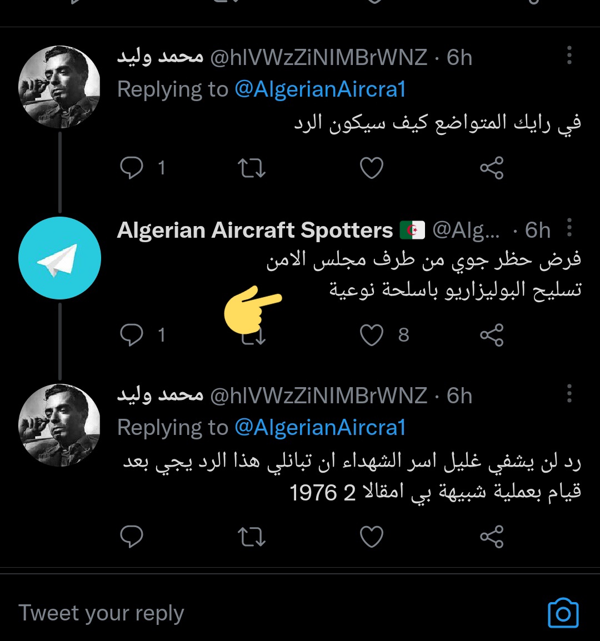The height and width of the screenshot is (641, 600).
Task: Share the last tweet mentioning 1976
Action: (x=492, y=537)
